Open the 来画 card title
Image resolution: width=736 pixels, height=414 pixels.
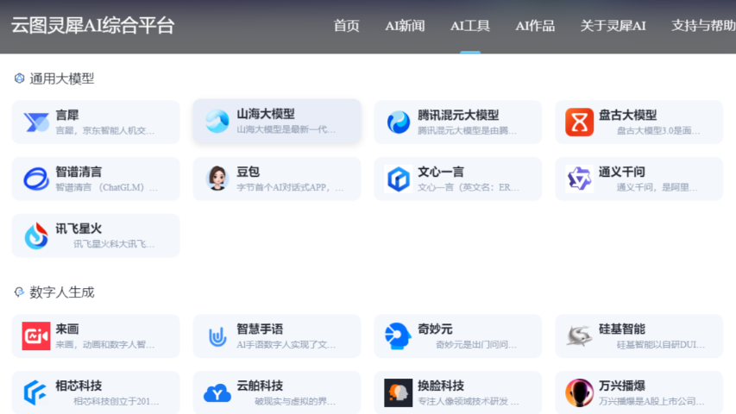[67, 329]
